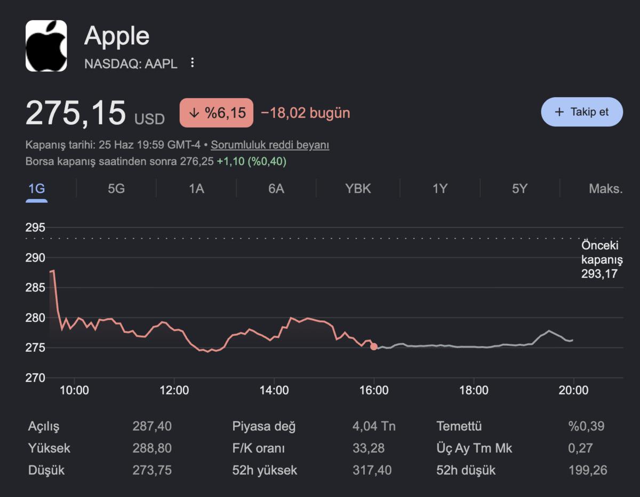This screenshot has height=497, width=640.
Task: Click the Takip et follow button
Action: click(x=582, y=112)
